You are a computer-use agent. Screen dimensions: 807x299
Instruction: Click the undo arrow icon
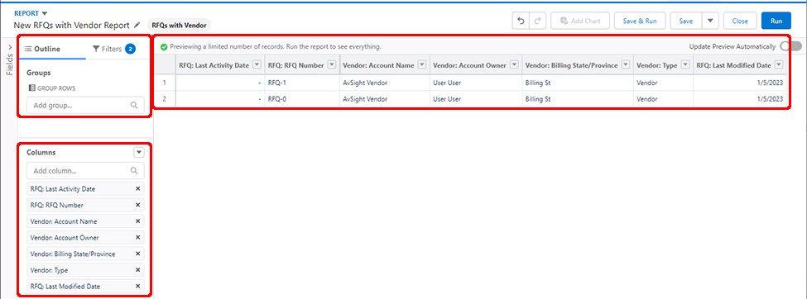[x=521, y=21]
